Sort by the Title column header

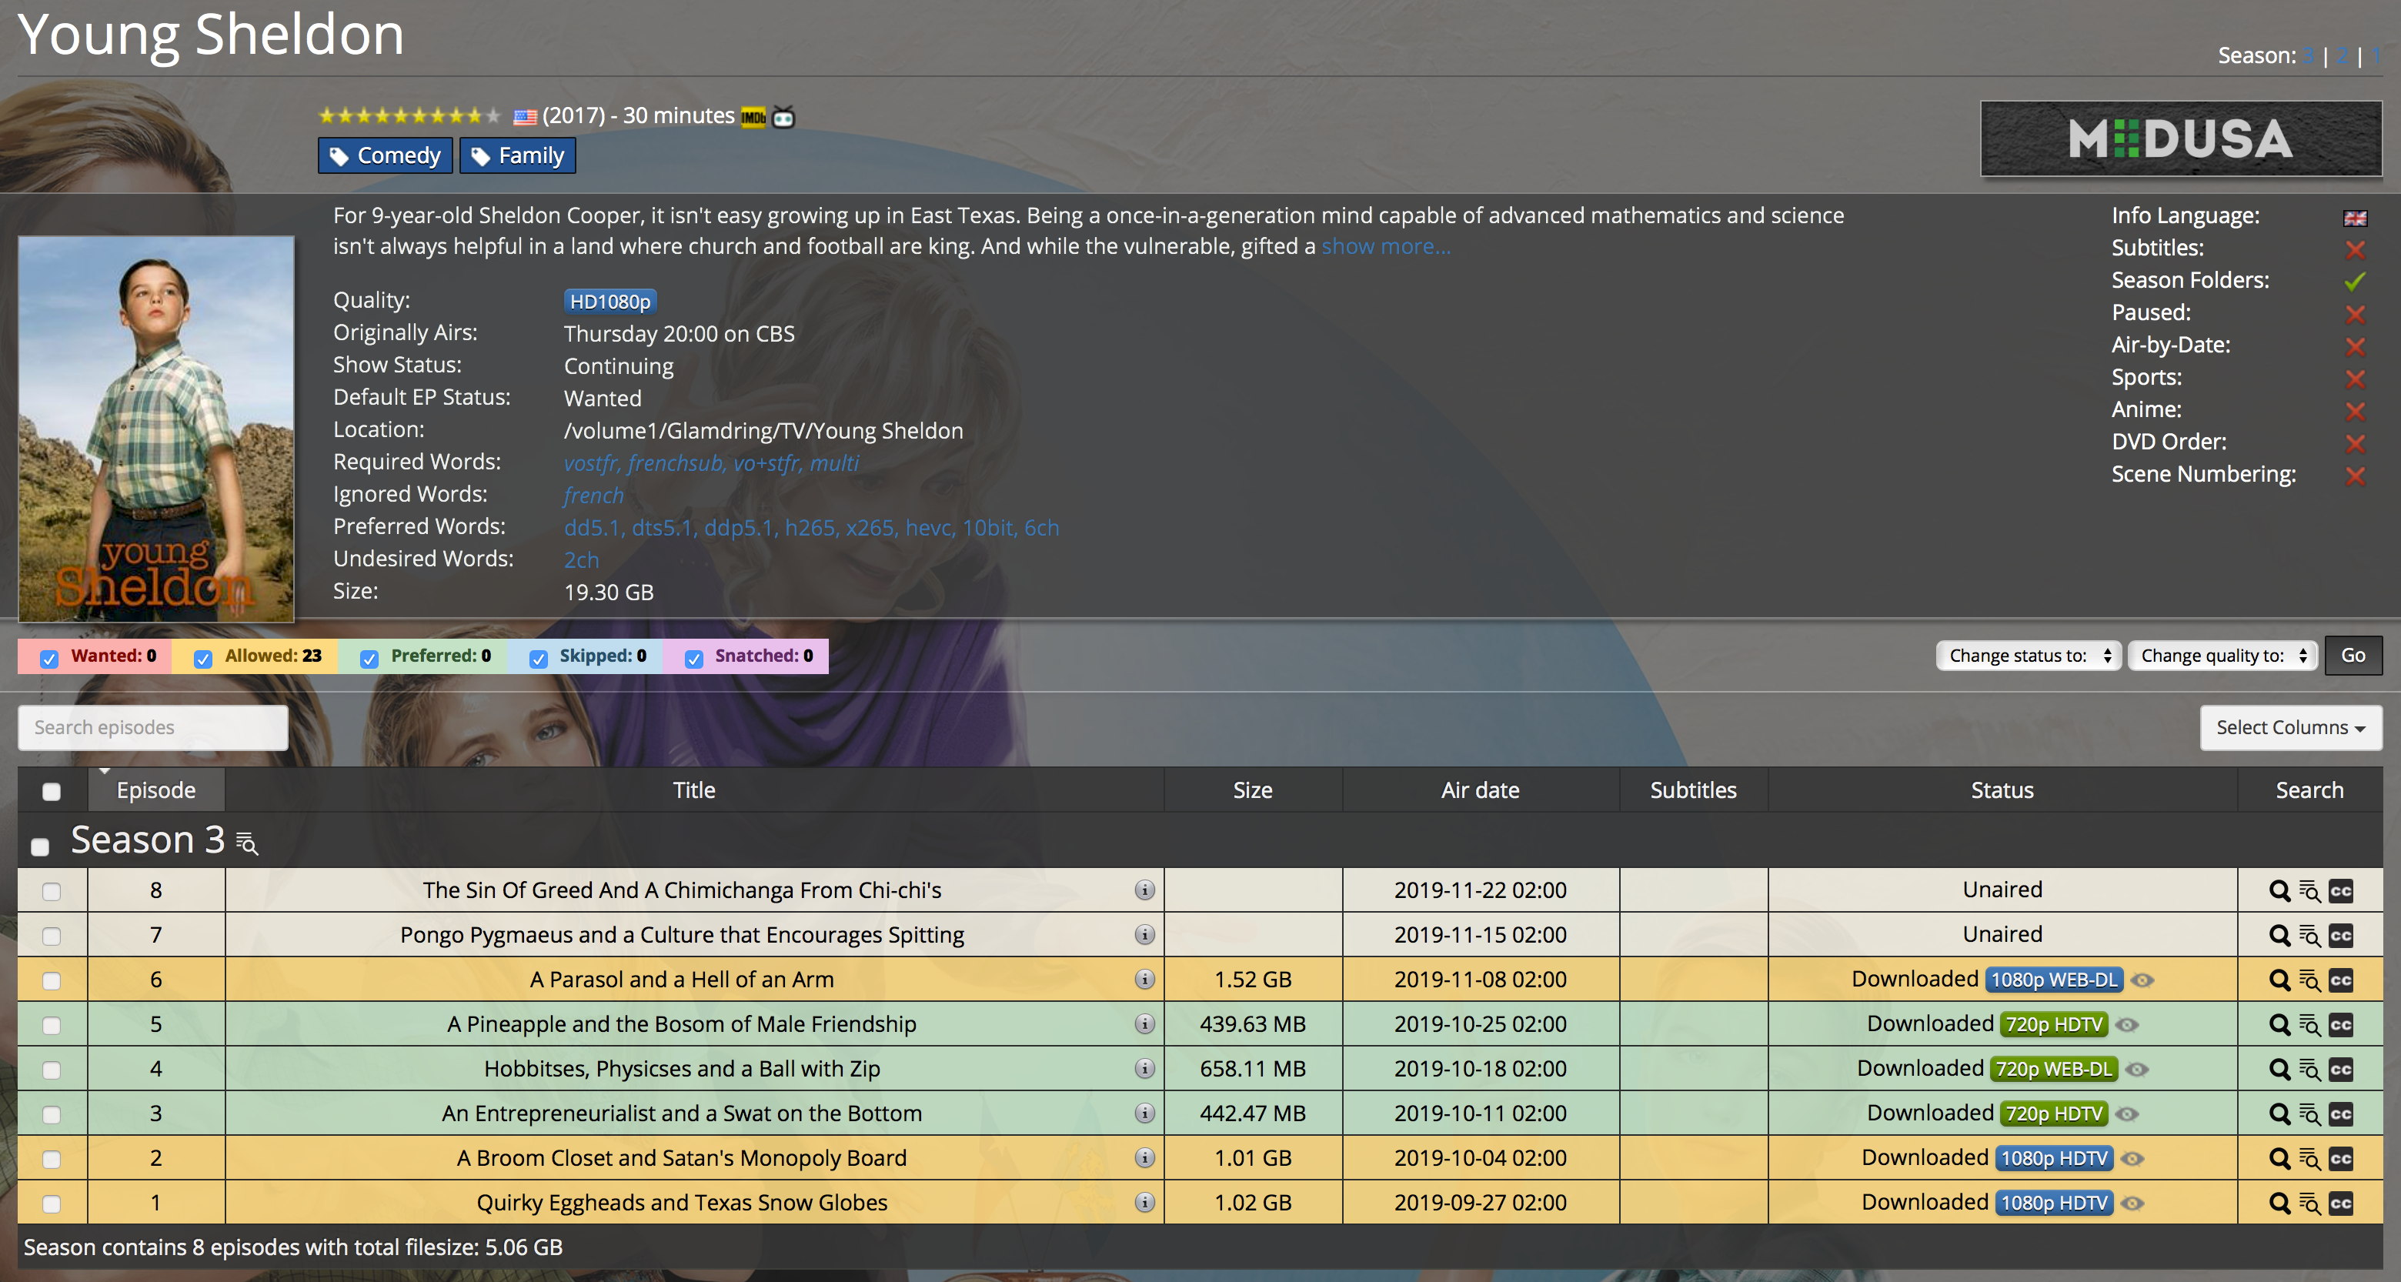tap(693, 790)
